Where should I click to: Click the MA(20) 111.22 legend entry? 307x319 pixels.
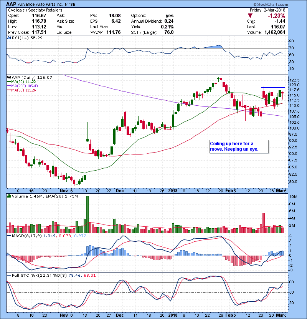[21, 81]
